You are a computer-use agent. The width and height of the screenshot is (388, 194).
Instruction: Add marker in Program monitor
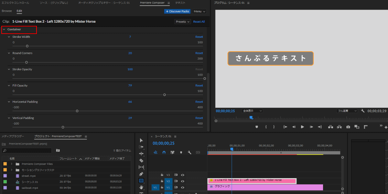[x=257, y=127]
